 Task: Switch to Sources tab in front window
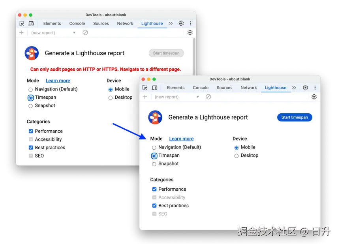tap(224, 88)
